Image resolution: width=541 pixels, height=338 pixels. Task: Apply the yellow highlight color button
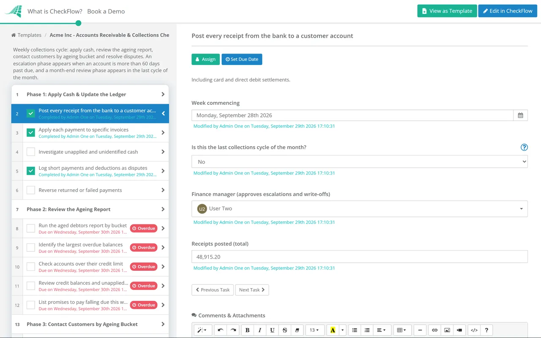tap(333, 330)
